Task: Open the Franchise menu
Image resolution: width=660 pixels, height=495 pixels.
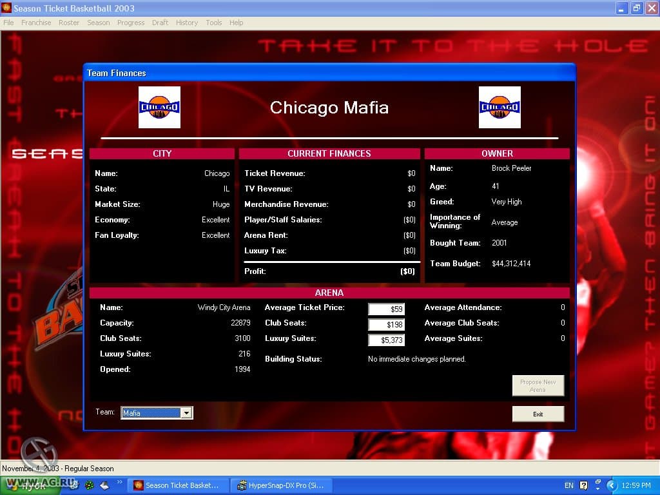Action: pyautogui.click(x=36, y=23)
